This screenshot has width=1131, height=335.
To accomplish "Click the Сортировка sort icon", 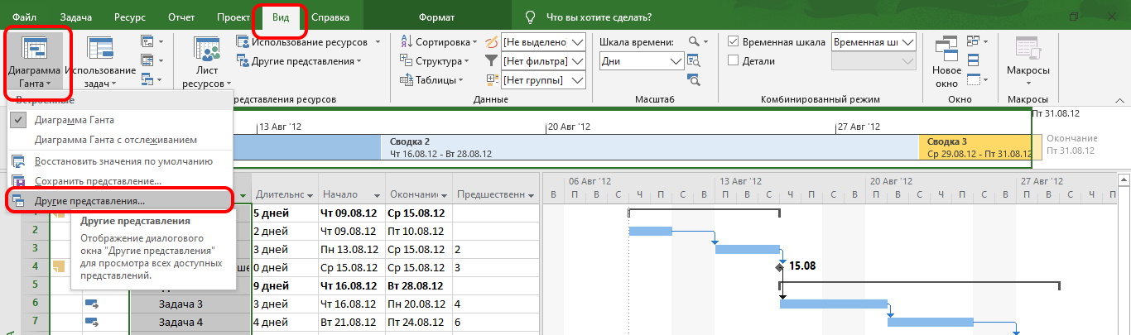I will point(407,41).
